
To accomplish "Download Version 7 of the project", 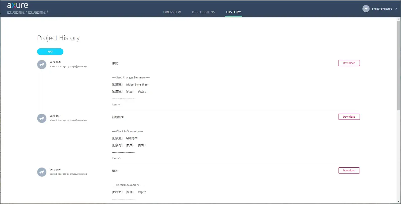I will pyautogui.click(x=349, y=117).
